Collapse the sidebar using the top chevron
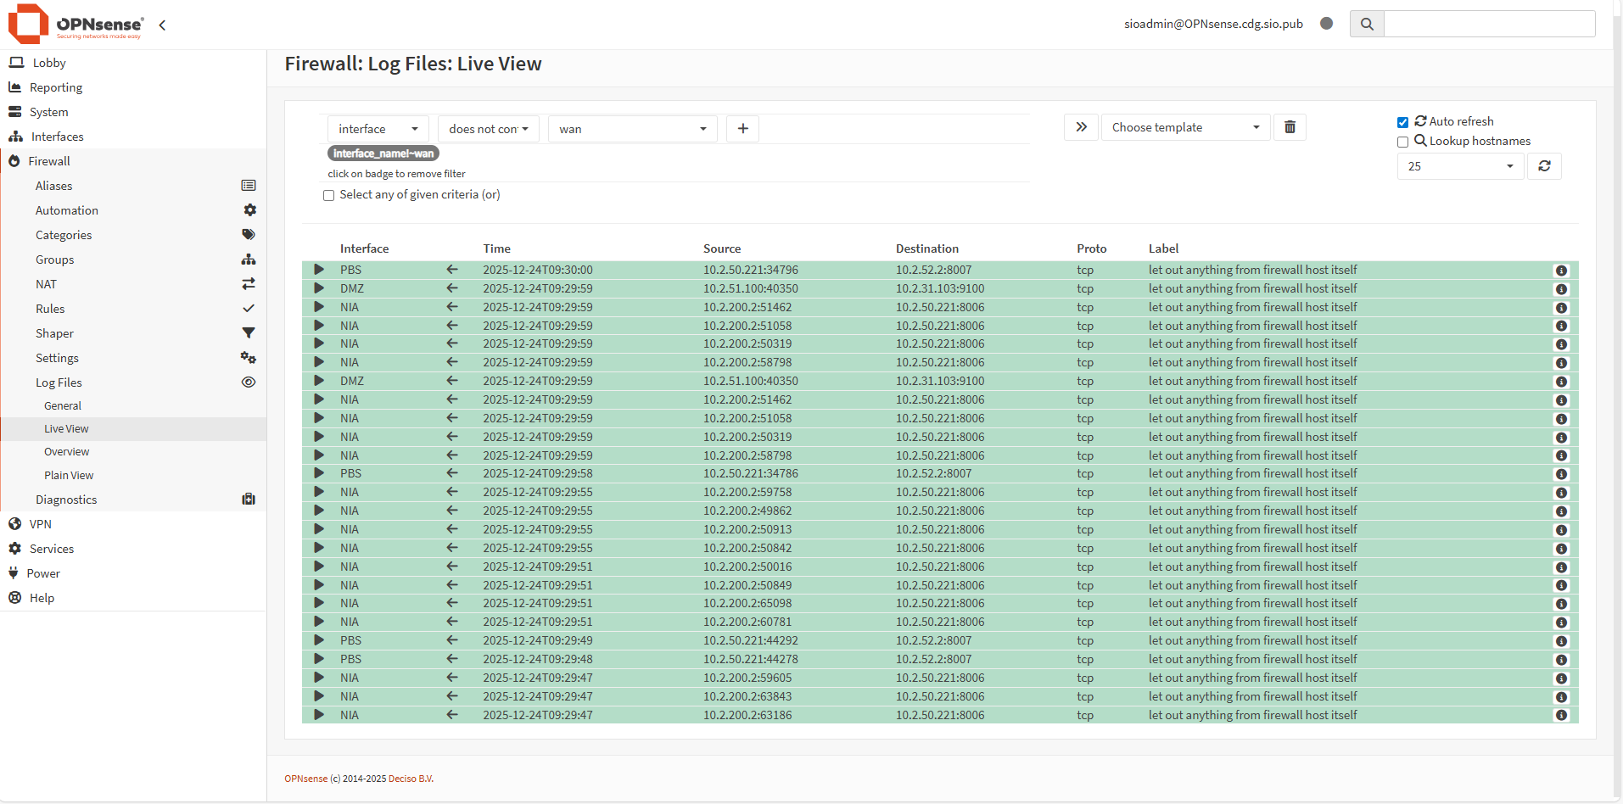1623x804 pixels. click(162, 25)
